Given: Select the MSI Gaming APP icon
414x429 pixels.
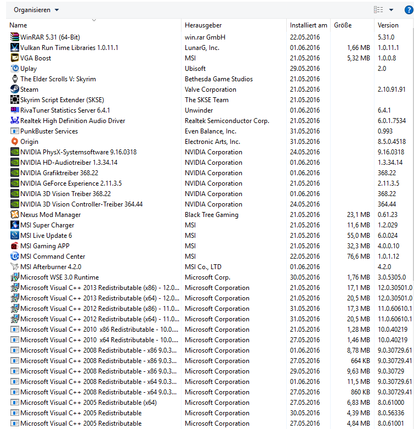Looking at the screenshot, I should click(14, 246).
